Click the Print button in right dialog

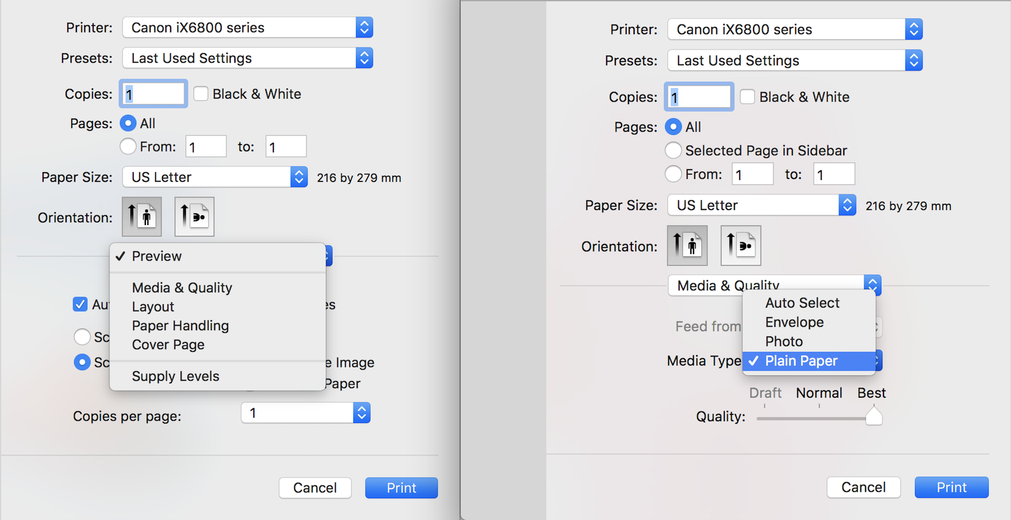point(951,487)
